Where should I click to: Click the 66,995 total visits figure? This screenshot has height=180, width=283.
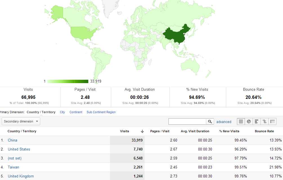(28, 97)
